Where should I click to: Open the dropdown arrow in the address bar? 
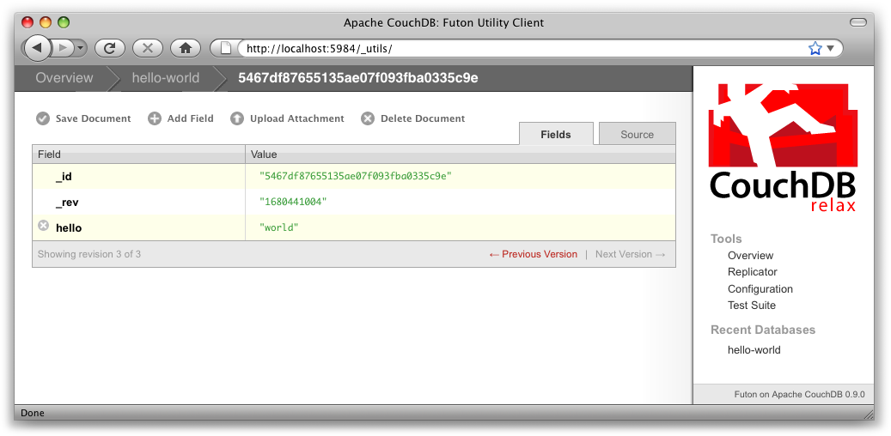831,49
